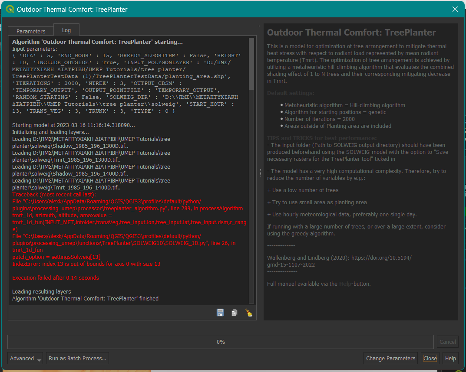
Task: Click 'Number of iterations = 2000' bullet
Action: pos(320,119)
